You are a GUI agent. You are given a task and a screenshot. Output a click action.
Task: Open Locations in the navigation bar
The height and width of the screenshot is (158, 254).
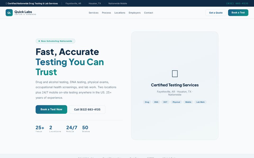coord(120,13)
